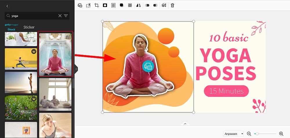Select the elderly couple by window thumbnail
The width and height of the screenshot is (290, 138).
point(55,94)
